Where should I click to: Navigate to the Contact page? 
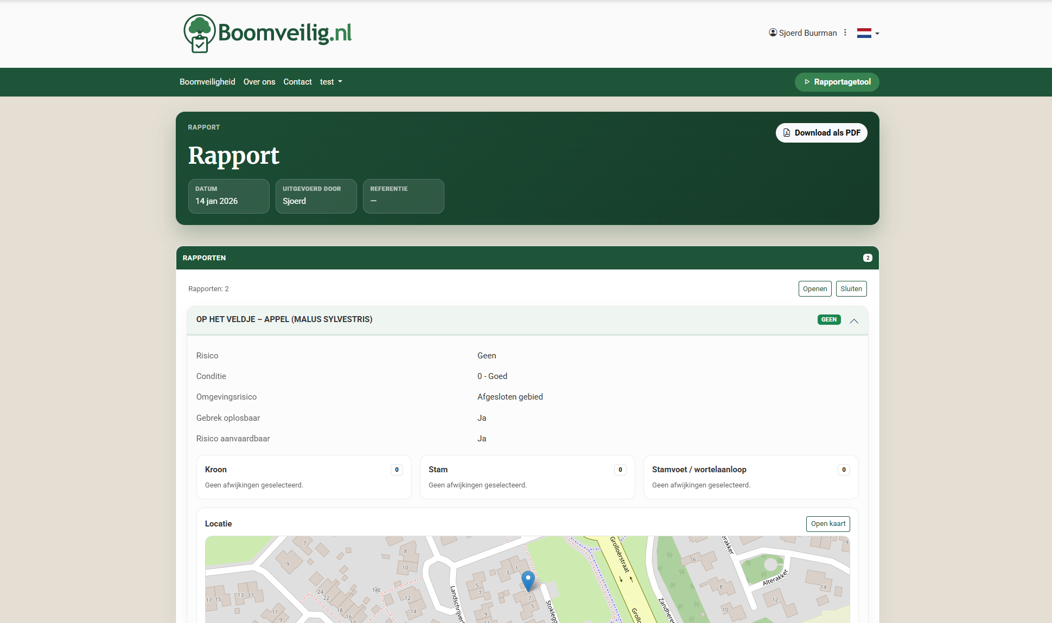[x=297, y=82]
